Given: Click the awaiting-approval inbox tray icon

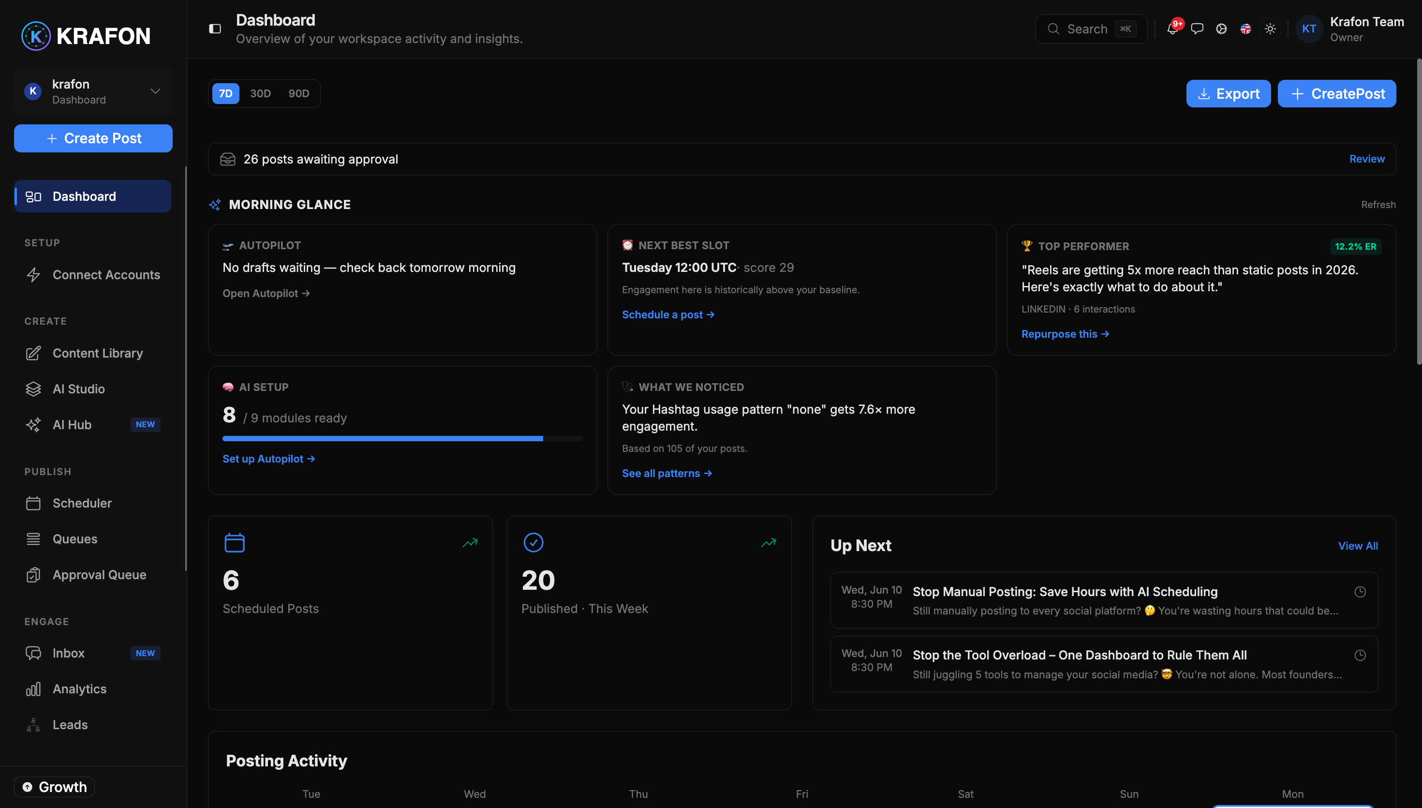Looking at the screenshot, I should coord(227,159).
